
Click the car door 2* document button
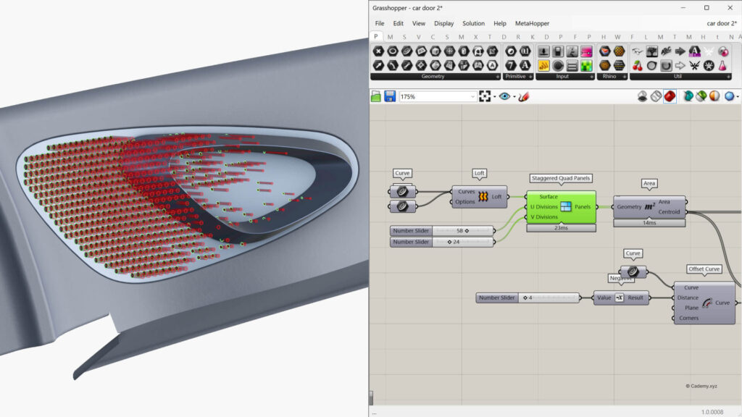722,23
